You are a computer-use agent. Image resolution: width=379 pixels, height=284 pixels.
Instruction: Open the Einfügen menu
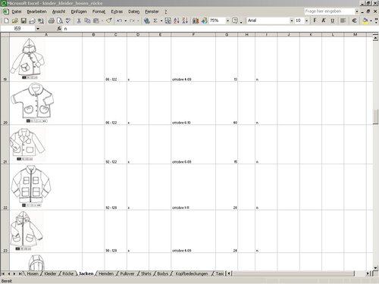click(79, 11)
